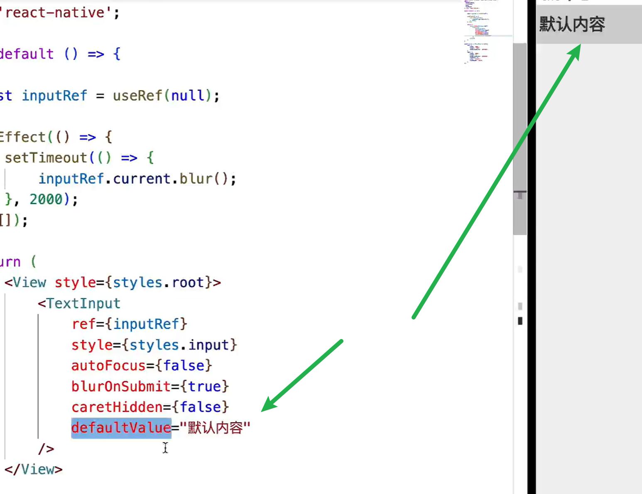Click the style={styles.input} line
The image size is (642, 494).
click(154, 344)
